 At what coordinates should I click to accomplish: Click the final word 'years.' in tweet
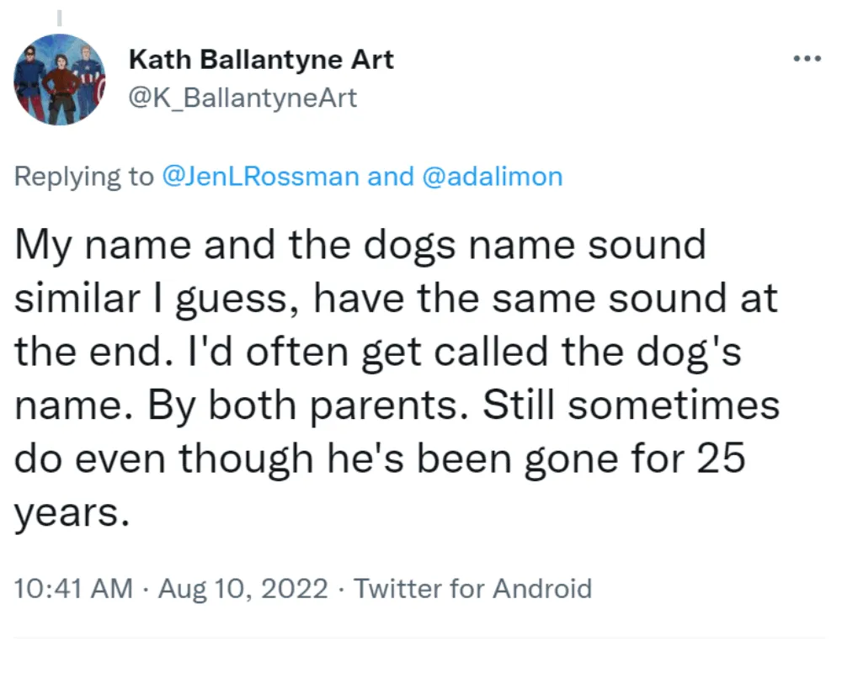pyautogui.click(x=72, y=514)
